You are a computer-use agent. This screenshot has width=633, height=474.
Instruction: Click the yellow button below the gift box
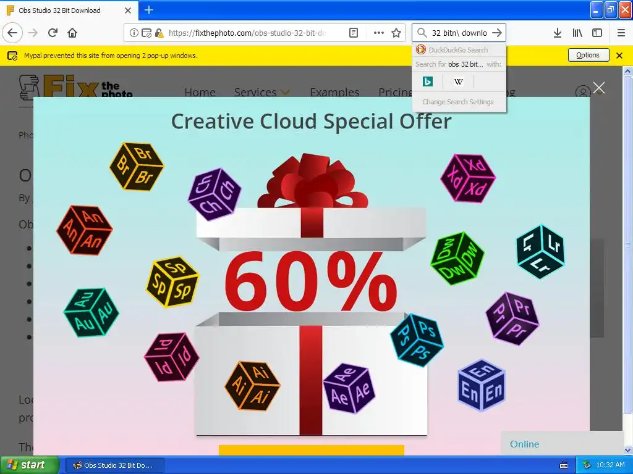tap(312, 450)
